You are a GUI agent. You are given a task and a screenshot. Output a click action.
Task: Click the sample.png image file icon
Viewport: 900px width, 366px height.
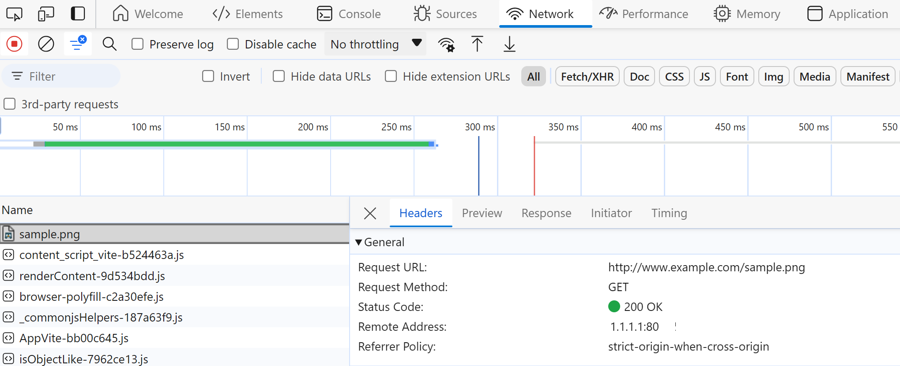pyautogui.click(x=8, y=234)
